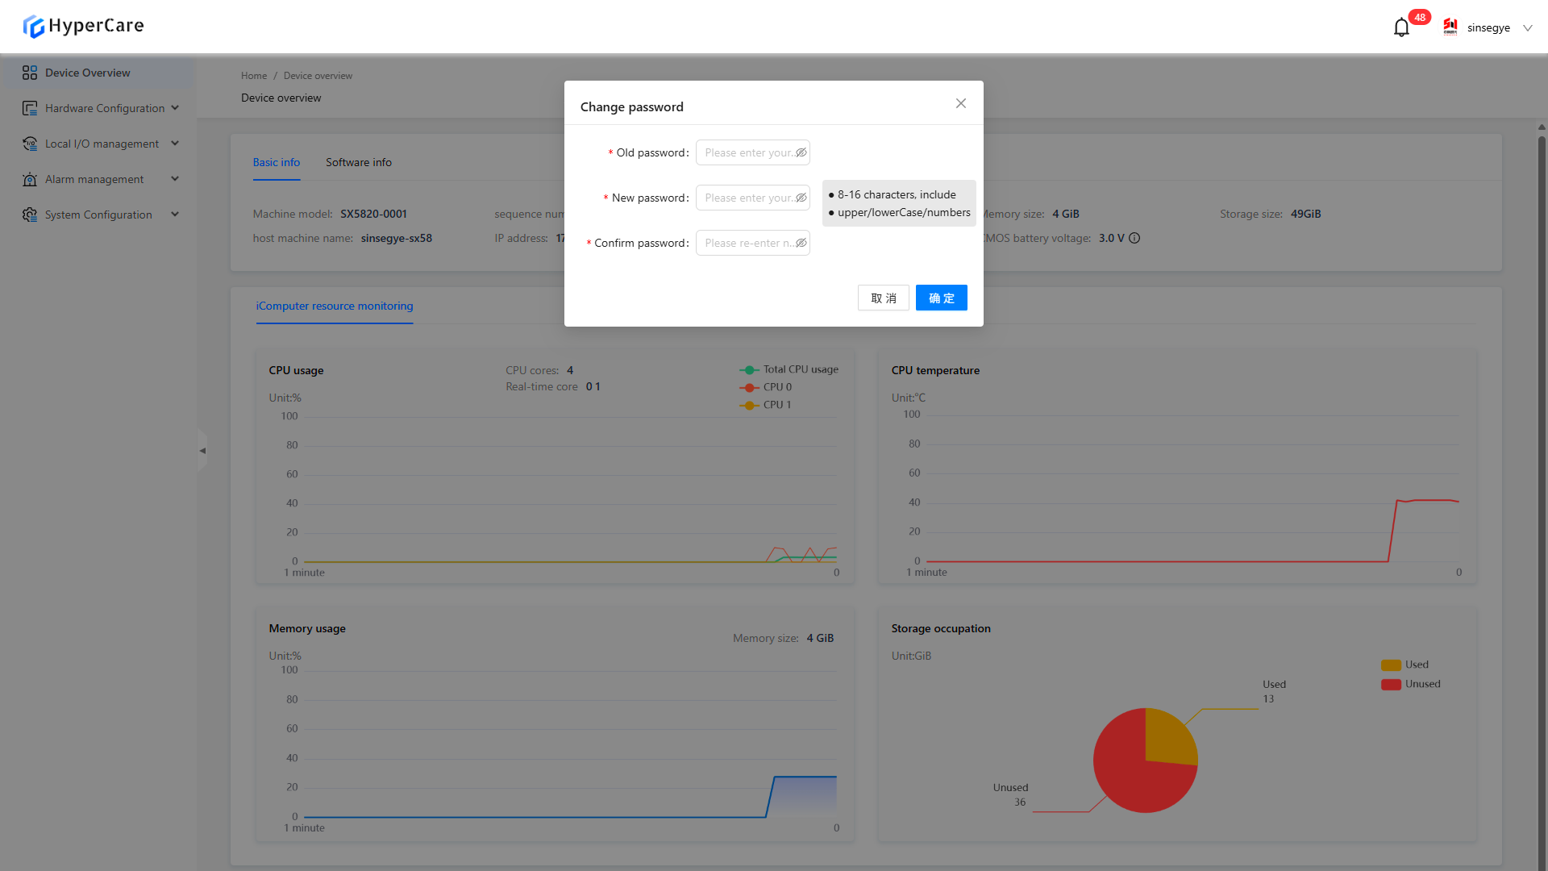Screen dimensions: 1548x871
Task: Toggle Confirm password visibility eye
Action: click(x=801, y=243)
